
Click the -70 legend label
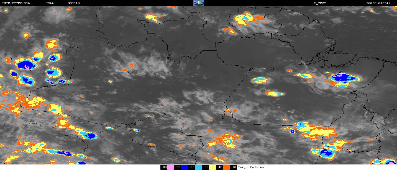178,167
